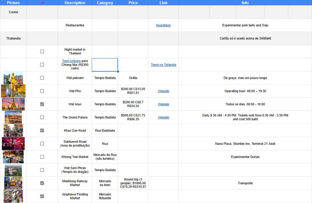The height and width of the screenshot is (203, 312).
Task: Uncheck the Maeklong Railway Market checkbox
Action: [42, 183]
